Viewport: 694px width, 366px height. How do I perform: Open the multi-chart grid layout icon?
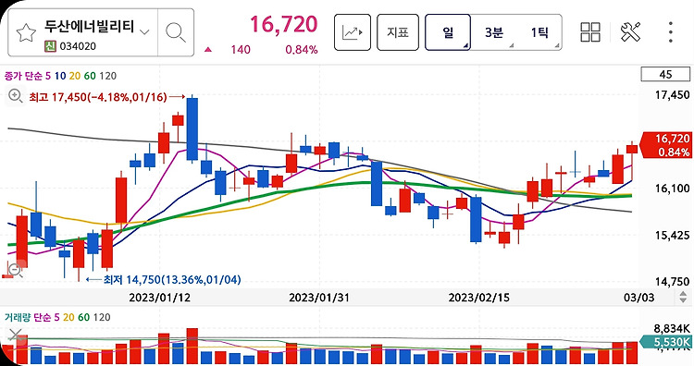[x=590, y=32]
